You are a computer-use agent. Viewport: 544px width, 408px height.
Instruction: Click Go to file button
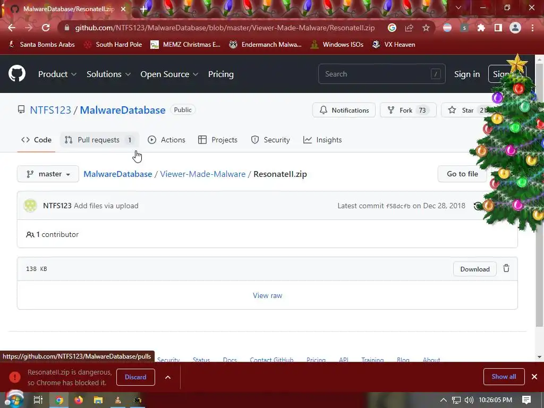pyautogui.click(x=462, y=174)
